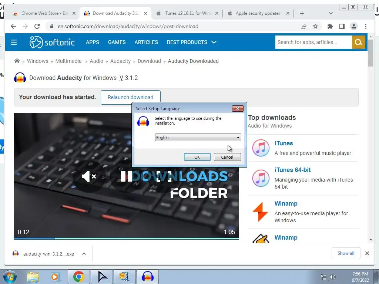
Task: Click the share page icon in address bar
Action: [x=303, y=26]
